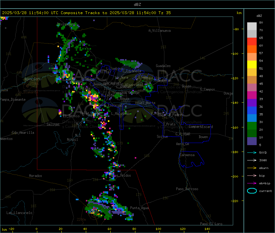Click the timestamp header text line
275x233 pixels.
click(86, 13)
